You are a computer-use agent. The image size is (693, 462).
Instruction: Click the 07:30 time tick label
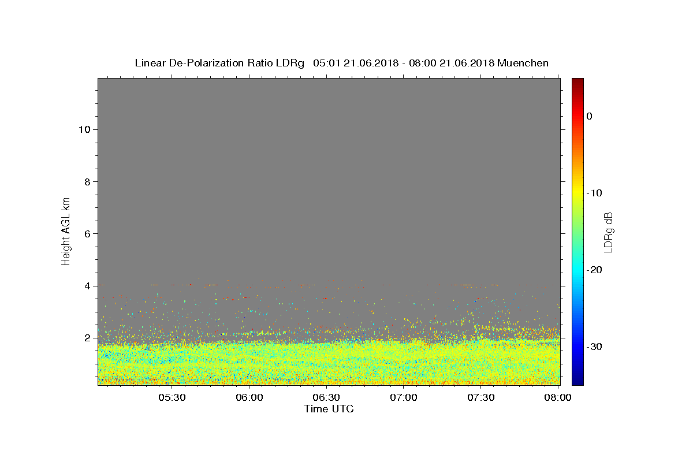click(x=480, y=397)
